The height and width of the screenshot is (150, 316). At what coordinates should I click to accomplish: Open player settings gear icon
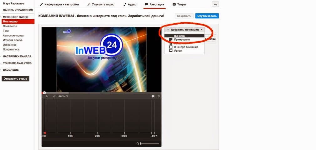point(158,96)
